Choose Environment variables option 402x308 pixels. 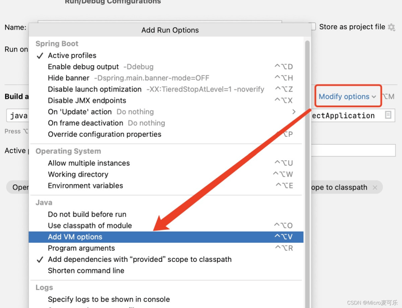pos(85,185)
